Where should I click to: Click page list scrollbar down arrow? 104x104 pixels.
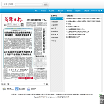point(64,91)
